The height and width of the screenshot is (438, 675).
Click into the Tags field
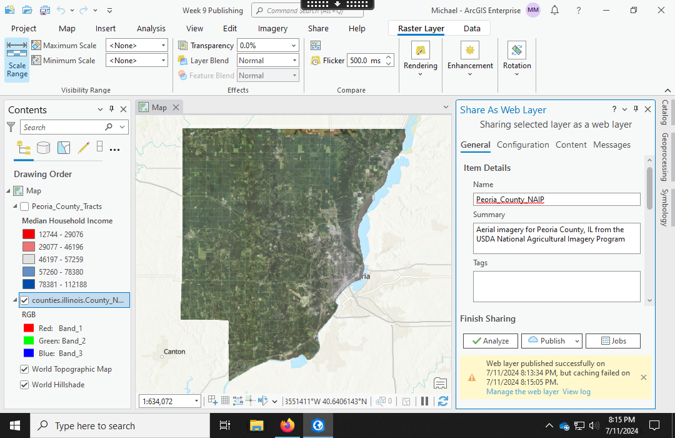coord(557,286)
